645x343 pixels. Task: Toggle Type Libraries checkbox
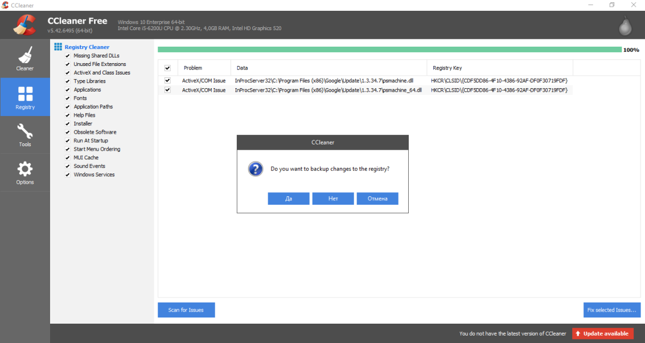tap(68, 81)
